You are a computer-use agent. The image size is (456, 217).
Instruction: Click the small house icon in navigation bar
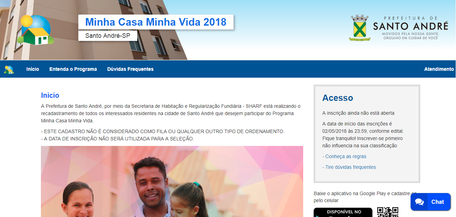pyautogui.click(x=9, y=69)
